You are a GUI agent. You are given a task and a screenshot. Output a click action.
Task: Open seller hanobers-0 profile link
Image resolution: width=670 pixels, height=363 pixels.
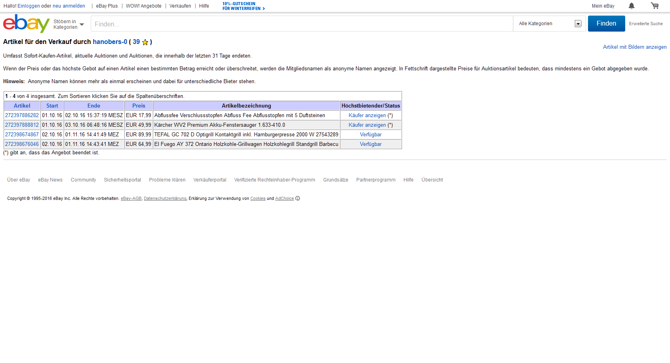click(110, 42)
